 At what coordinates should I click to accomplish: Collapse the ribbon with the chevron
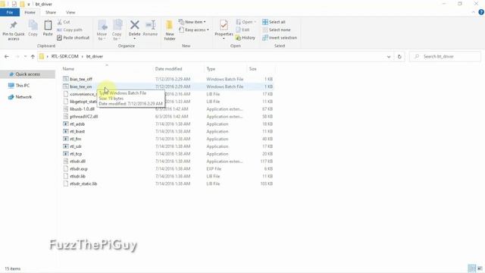473,12
